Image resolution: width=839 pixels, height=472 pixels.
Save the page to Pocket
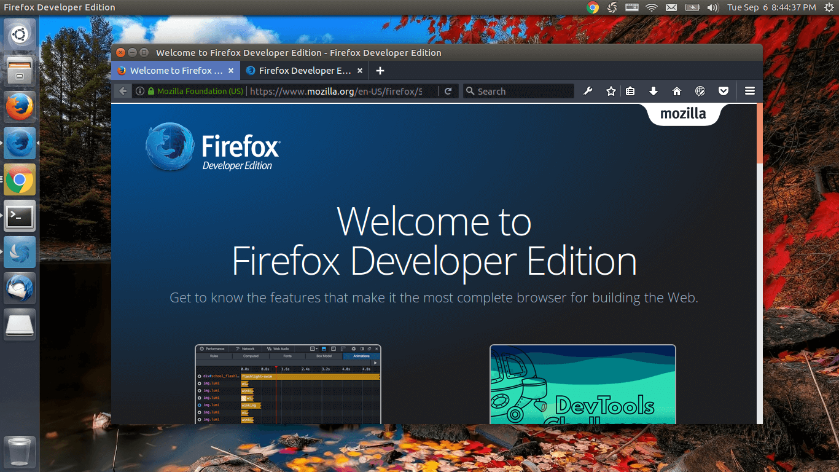[x=723, y=91]
